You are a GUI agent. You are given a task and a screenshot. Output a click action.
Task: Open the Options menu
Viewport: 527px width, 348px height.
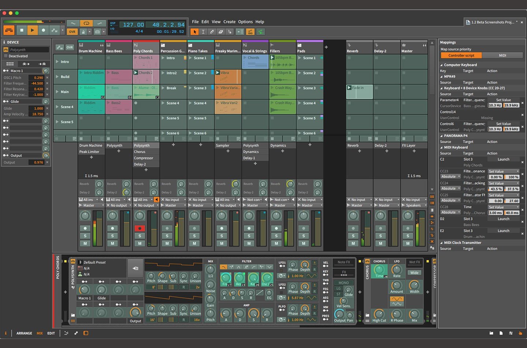tap(245, 22)
